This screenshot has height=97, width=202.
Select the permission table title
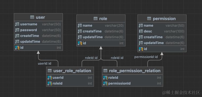[x=164, y=19]
